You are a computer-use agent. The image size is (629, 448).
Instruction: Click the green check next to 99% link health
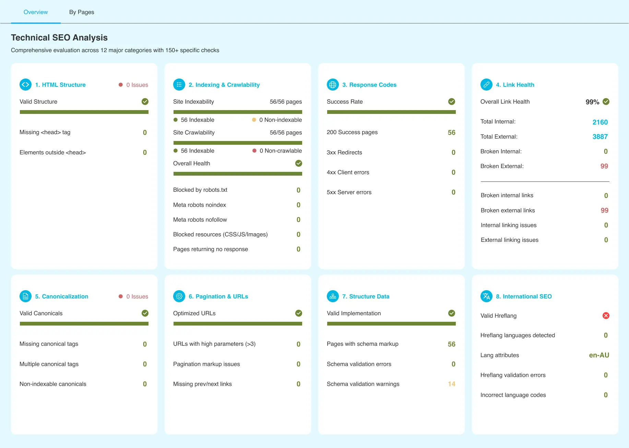tap(606, 102)
